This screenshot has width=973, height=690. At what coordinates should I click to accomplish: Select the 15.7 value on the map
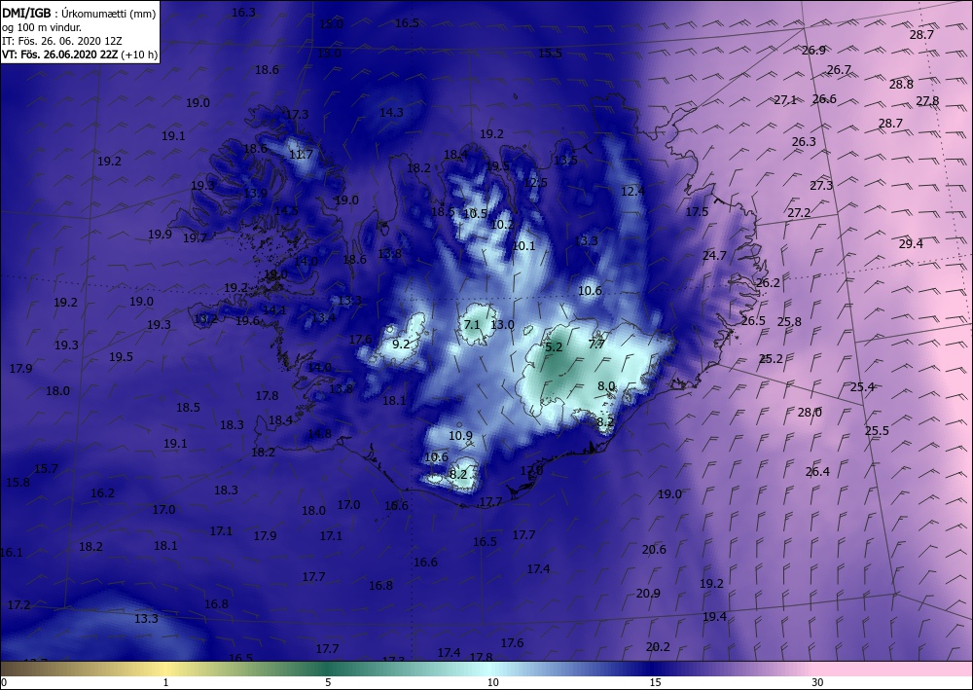(x=46, y=468)
